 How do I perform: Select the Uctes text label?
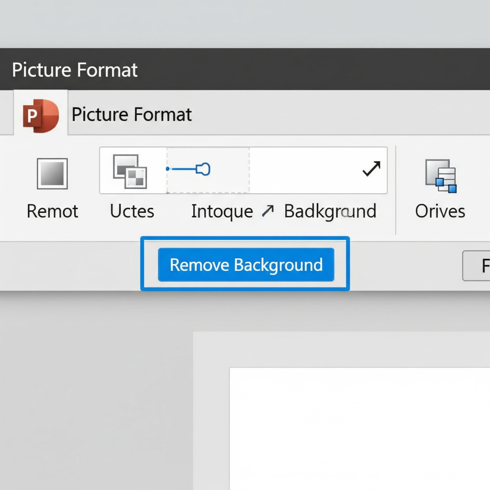(132, 211)
